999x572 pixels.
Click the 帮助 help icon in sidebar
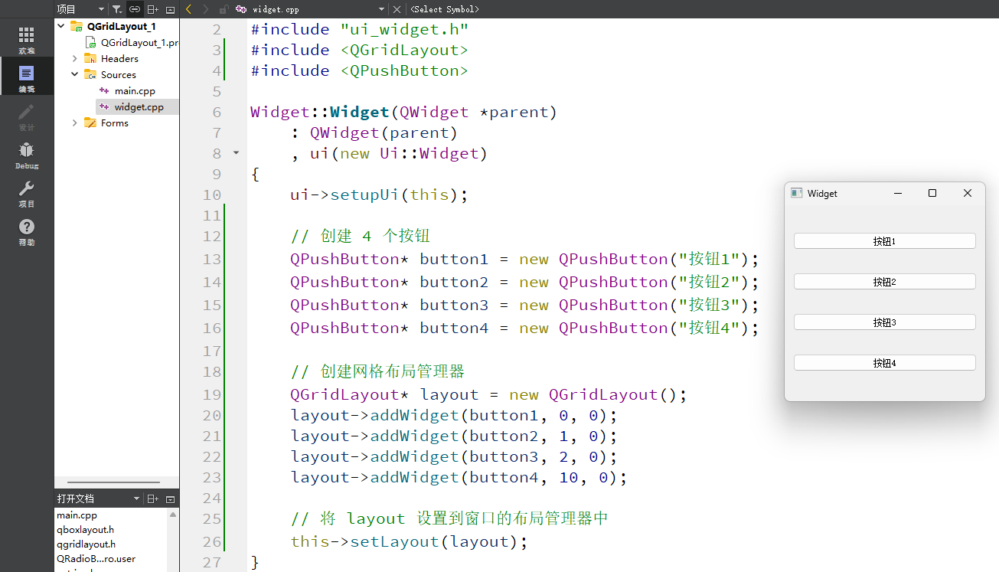click(x=26, y=228)
